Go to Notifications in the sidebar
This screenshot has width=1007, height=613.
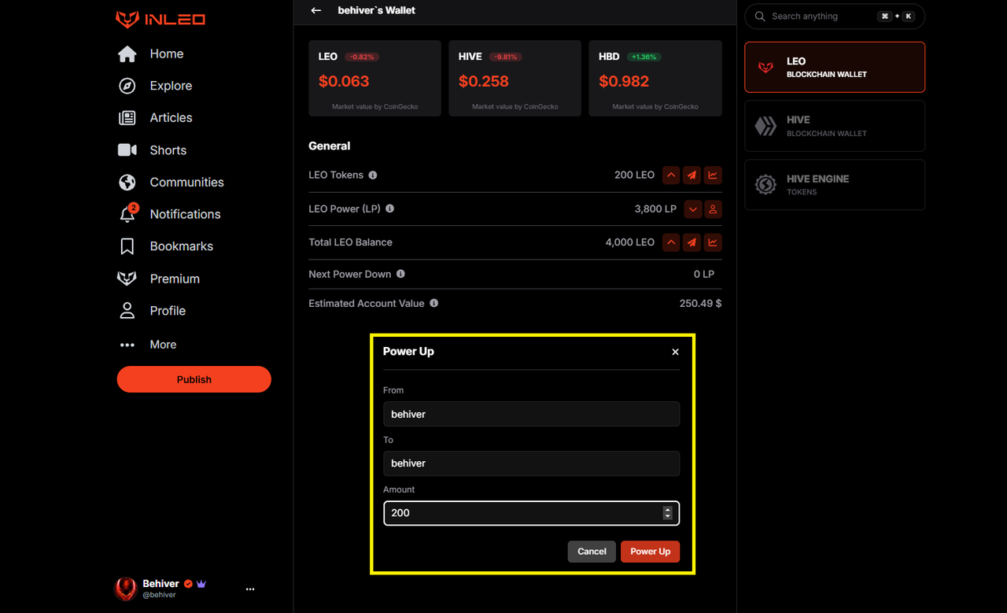(186, 214)
